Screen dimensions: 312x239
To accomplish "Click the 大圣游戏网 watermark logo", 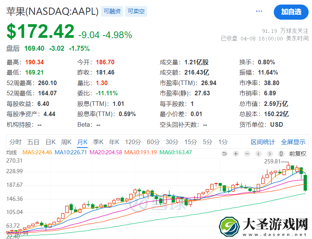I will click(x=264, y=227).
